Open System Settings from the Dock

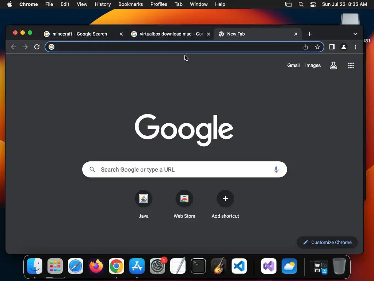pyautogui.click(x=157, y=266)
